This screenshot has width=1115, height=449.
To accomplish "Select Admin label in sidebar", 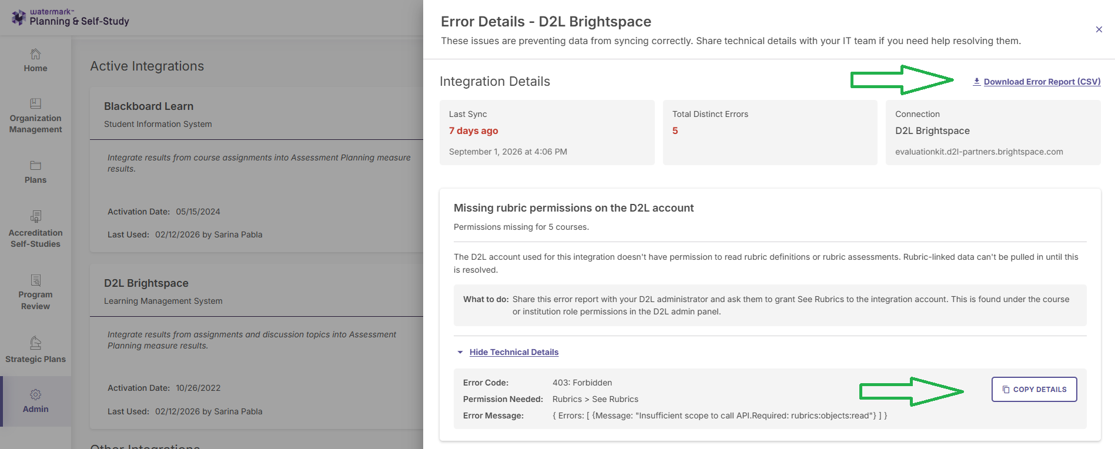I will (35, 409).
